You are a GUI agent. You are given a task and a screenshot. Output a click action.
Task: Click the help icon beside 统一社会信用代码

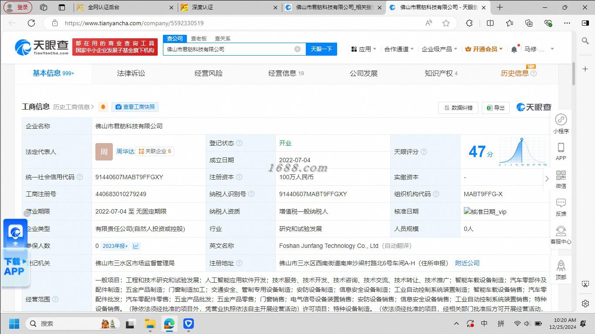[80, 177]
